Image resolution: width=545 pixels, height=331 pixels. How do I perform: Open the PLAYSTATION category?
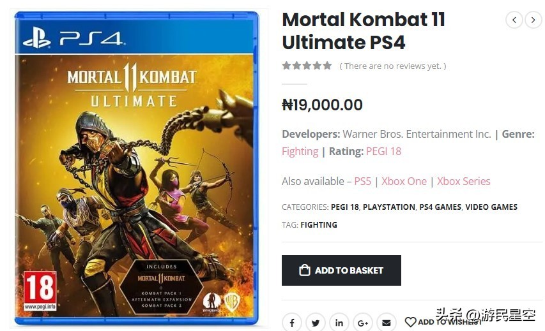(388, 207)
